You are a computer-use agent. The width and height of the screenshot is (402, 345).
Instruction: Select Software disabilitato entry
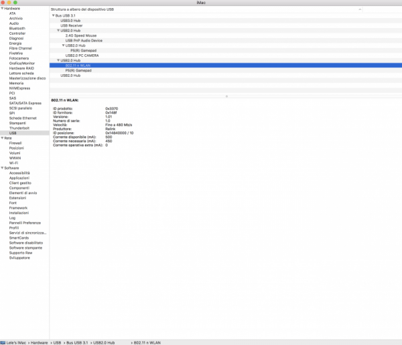26,243
